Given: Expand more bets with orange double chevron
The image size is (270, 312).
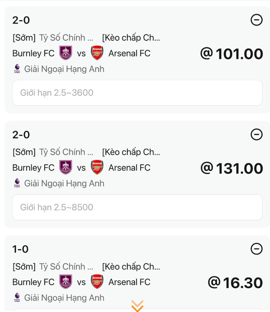Looking at the screenshot, I should [137, 306].
